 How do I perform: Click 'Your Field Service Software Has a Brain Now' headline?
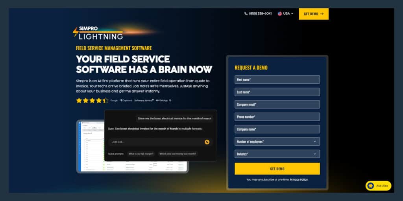[x=144, y=64]
